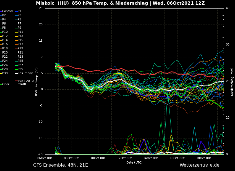Click the GFS Ensemble, 48N, 21E caption
Screen dimensions: 235x171
pyautogui.click(x=61, y=165)
